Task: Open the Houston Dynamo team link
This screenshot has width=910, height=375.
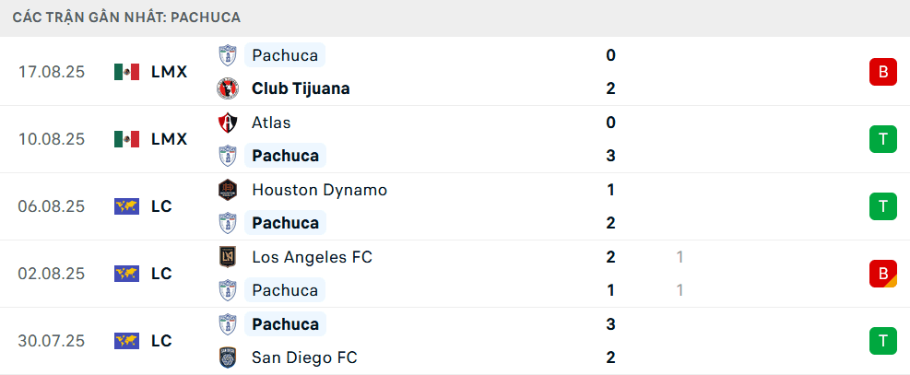Action: click(x=319, y=190)
